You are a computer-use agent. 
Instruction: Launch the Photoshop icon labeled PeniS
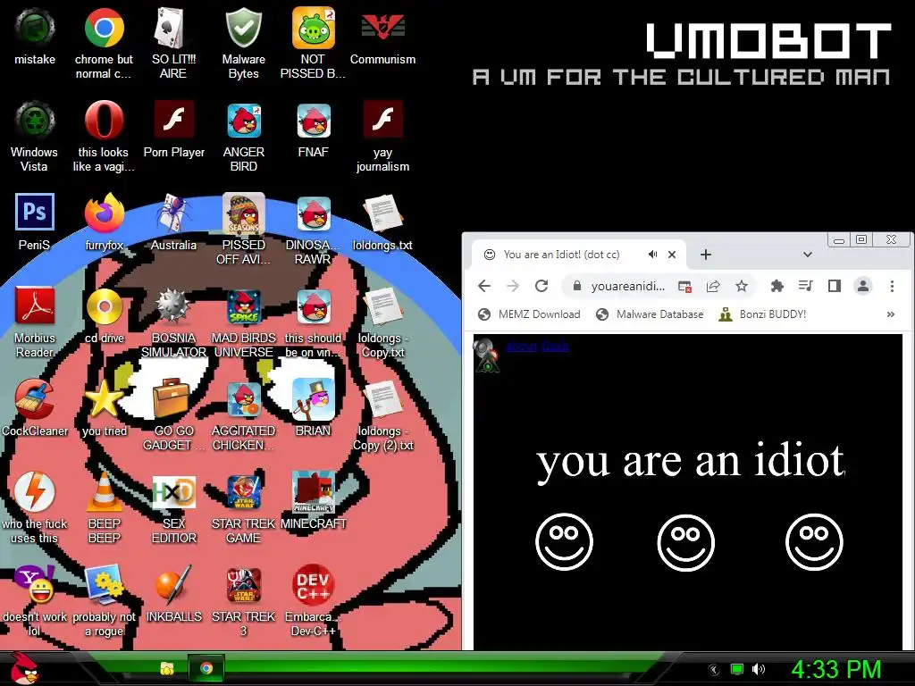[x=35, y=213]
